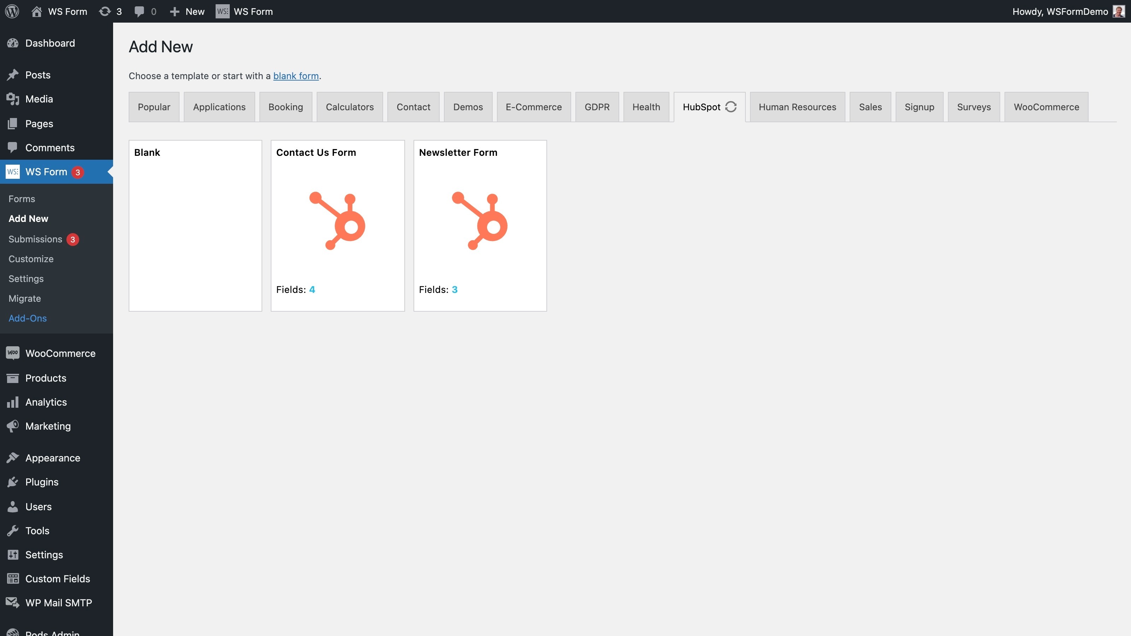Open the WooCommerce sidebar icon
This screenshot has width=1131, height=636.
pos(13,353)
